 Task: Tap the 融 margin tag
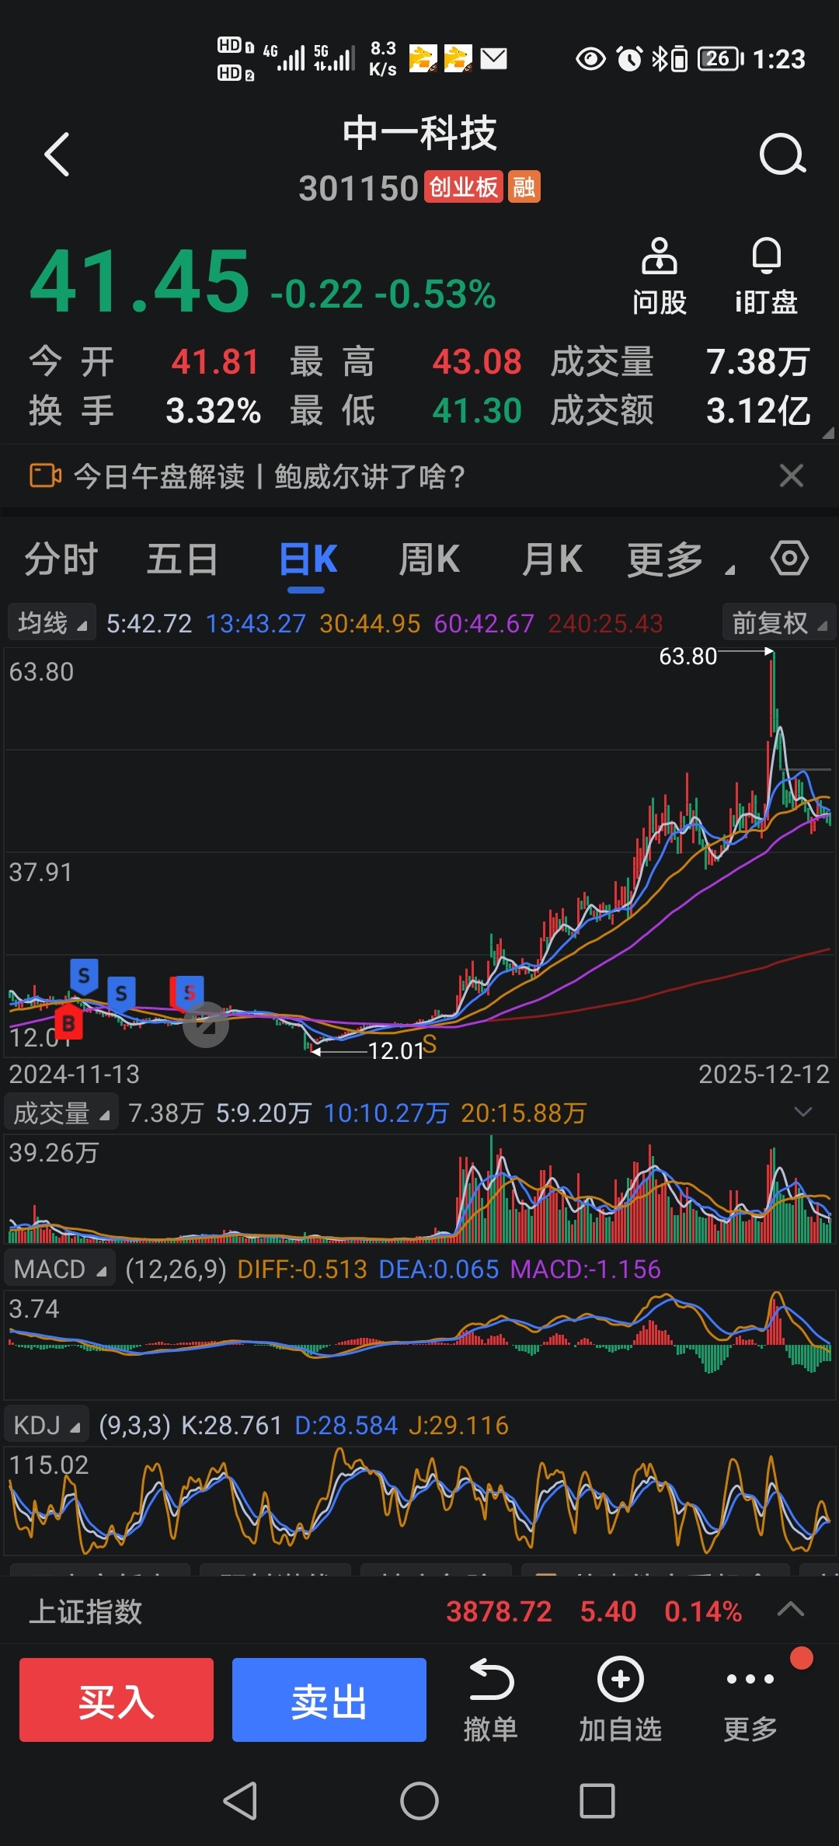pyautogui.click(x=524, y=187)
